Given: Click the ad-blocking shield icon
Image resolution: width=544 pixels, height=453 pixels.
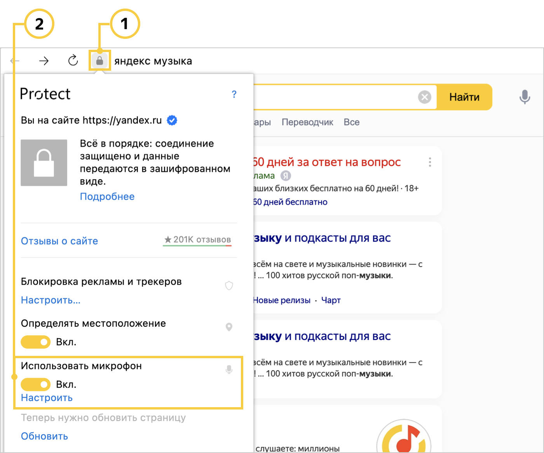Looking at the screenshot, I should coord(229,286).
